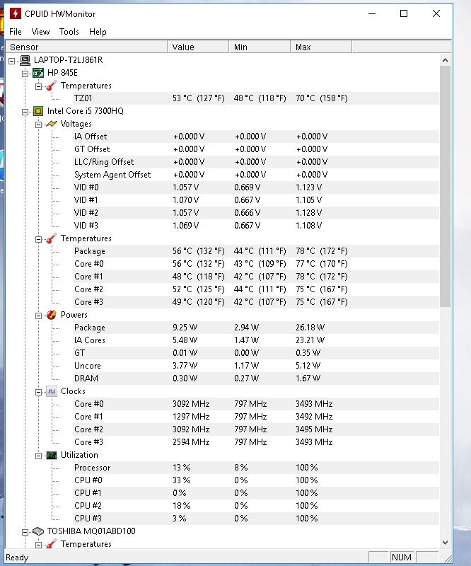This screenshot has width=471, height=566.
Task: Click the Voltages lightning bolt icon
Action: [52, 124]
